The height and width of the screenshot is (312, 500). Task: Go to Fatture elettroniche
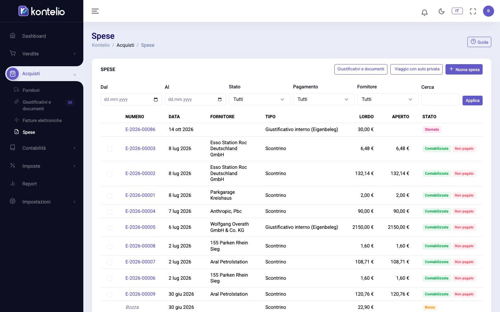[x=42, y=120]
